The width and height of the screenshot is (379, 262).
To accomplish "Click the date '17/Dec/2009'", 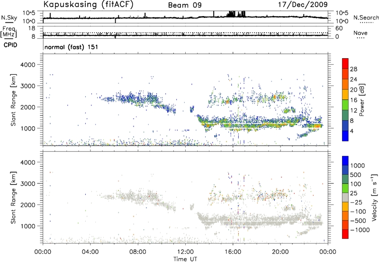I will (x=303, y=4).
